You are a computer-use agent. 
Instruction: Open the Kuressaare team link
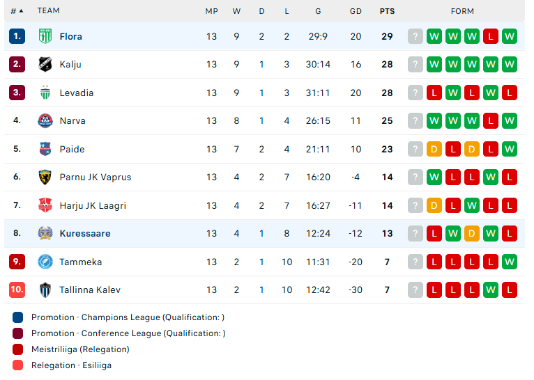pos(85,234)
